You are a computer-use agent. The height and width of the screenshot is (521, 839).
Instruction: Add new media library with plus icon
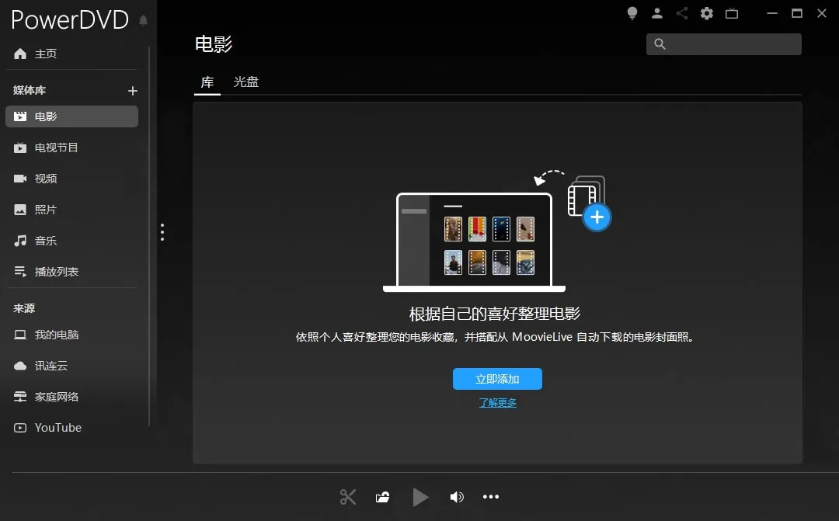point(132,91)
